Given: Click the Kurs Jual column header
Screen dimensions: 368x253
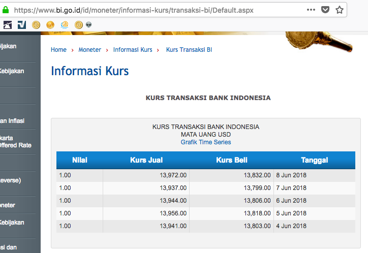Looking at the screenshot, I should 146,160.
